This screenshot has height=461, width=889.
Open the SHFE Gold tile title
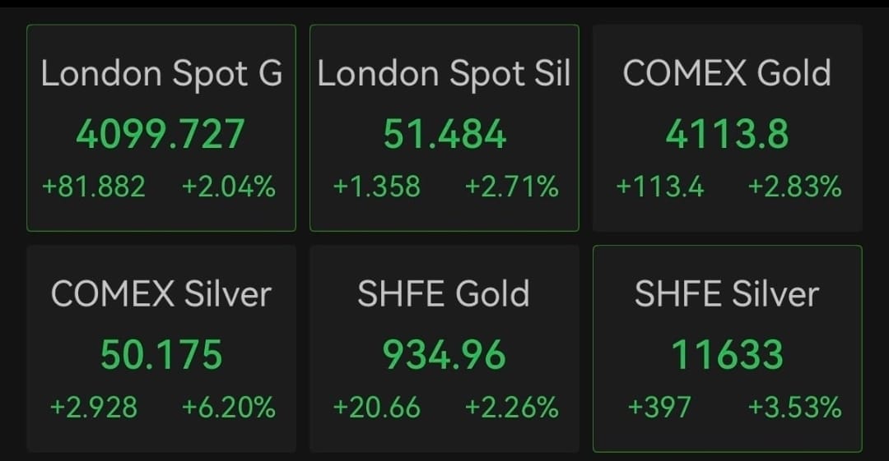pyautogui.click(x=444, y=294)
